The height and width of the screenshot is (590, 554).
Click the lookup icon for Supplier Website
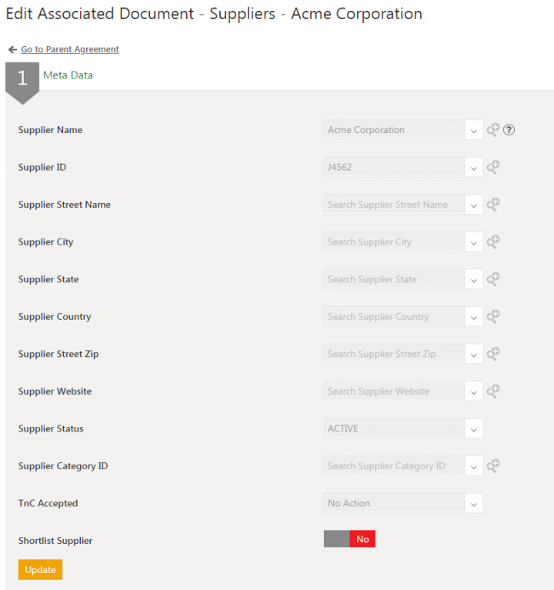click(x=493, y=391)
